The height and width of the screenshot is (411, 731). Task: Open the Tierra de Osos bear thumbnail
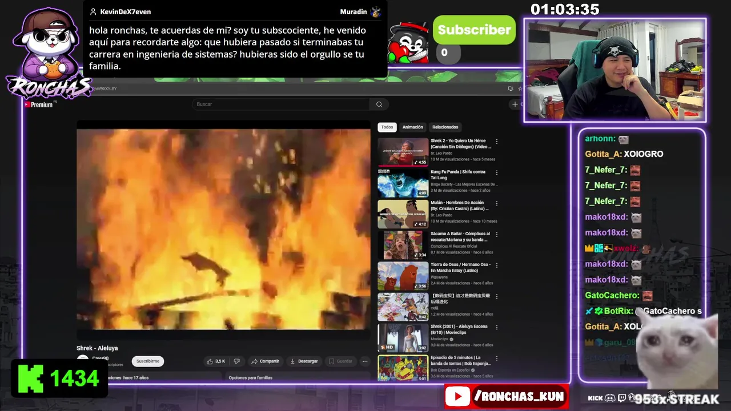[x=403, y=276]
